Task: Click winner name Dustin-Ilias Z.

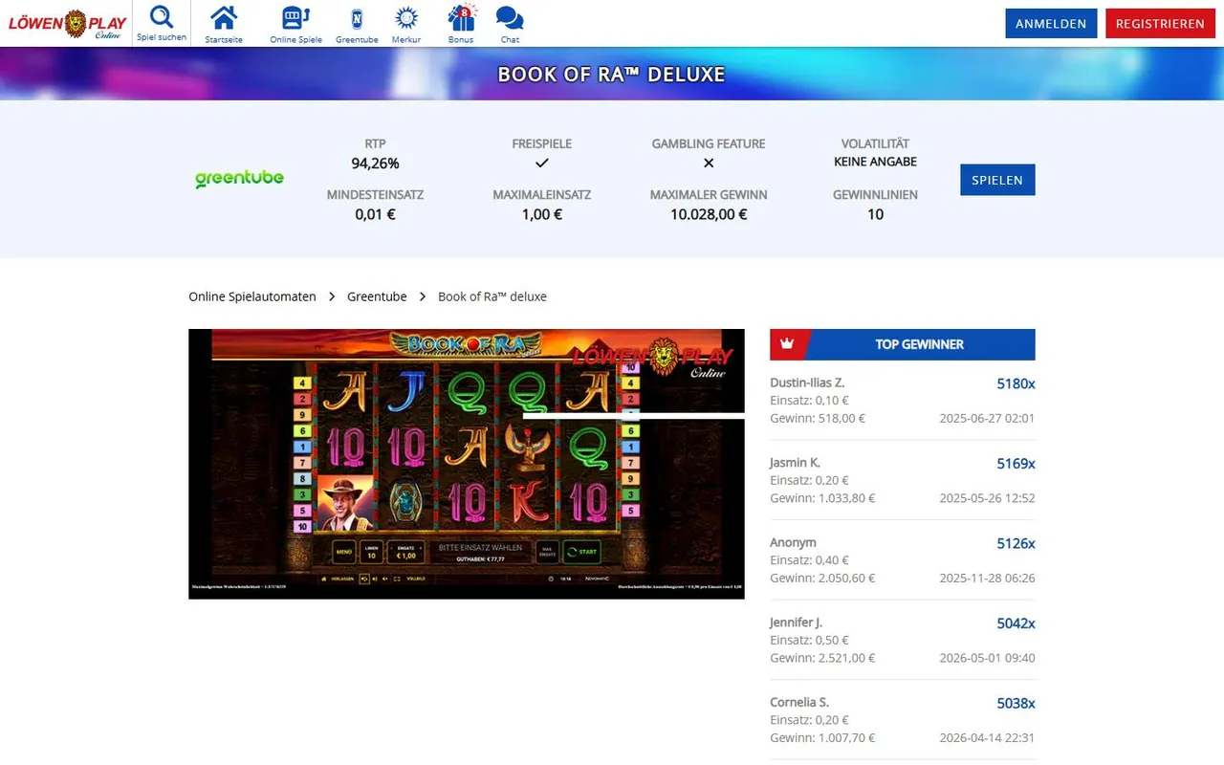Action: click(807, 382)
